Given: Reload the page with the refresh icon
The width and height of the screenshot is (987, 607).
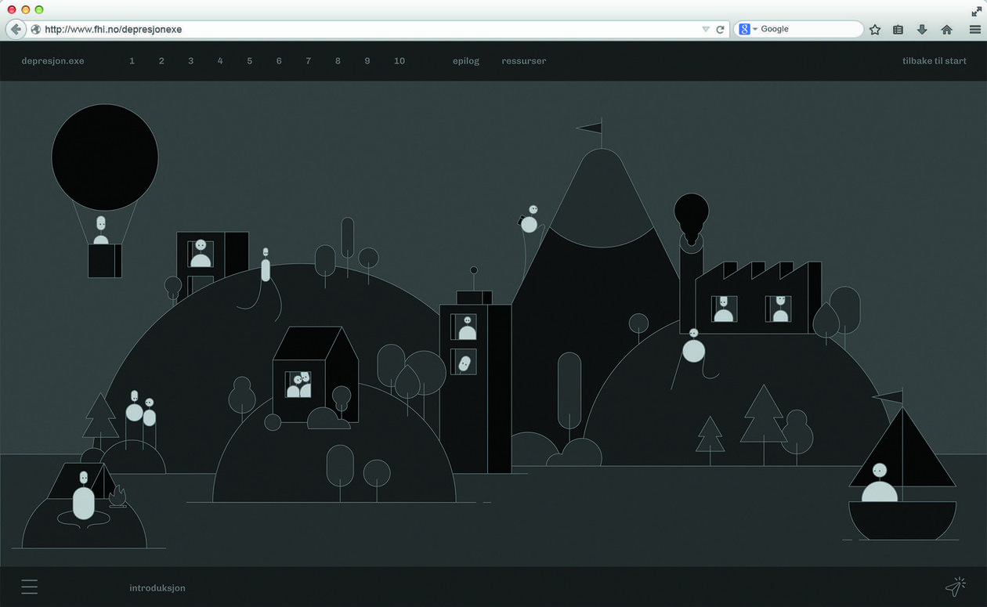Looking at the screenshot, I should click(x=720, y=29).
